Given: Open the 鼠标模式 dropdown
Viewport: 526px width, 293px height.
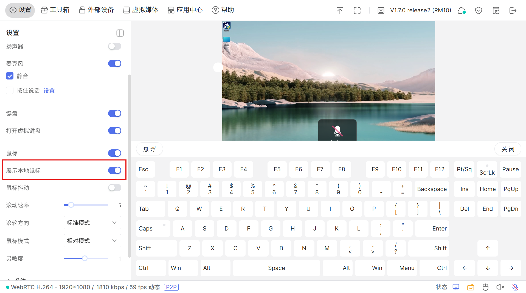Looking at the screenshot, I should click(x=92, y=241).
